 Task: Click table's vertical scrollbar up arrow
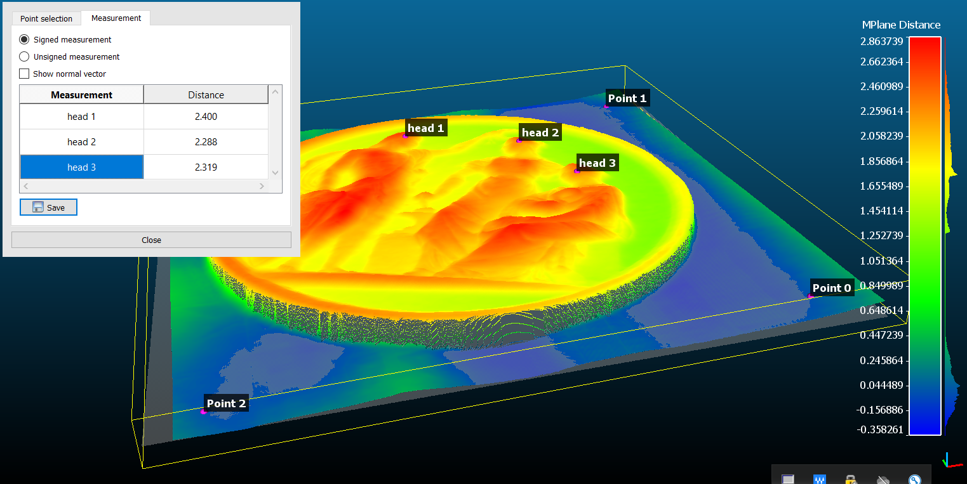coord(275,92)
